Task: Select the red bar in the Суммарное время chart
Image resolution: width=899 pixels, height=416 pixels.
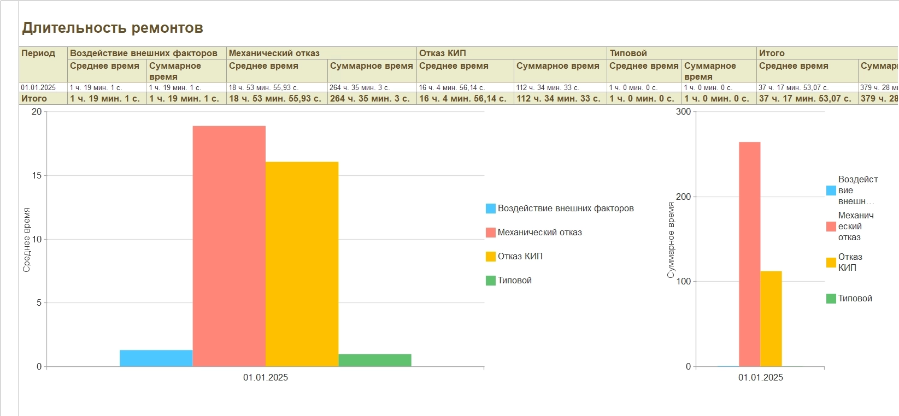Action: (749, 254)
